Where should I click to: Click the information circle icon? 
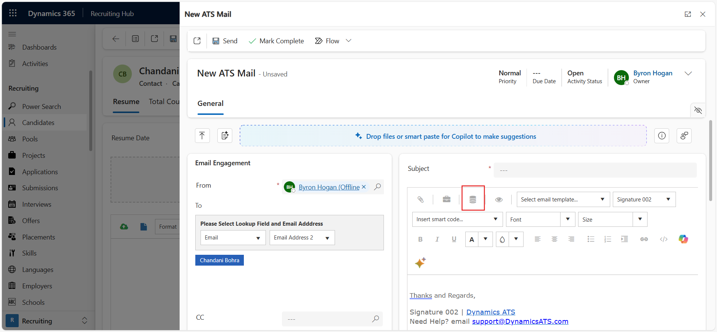click(662, 136)
